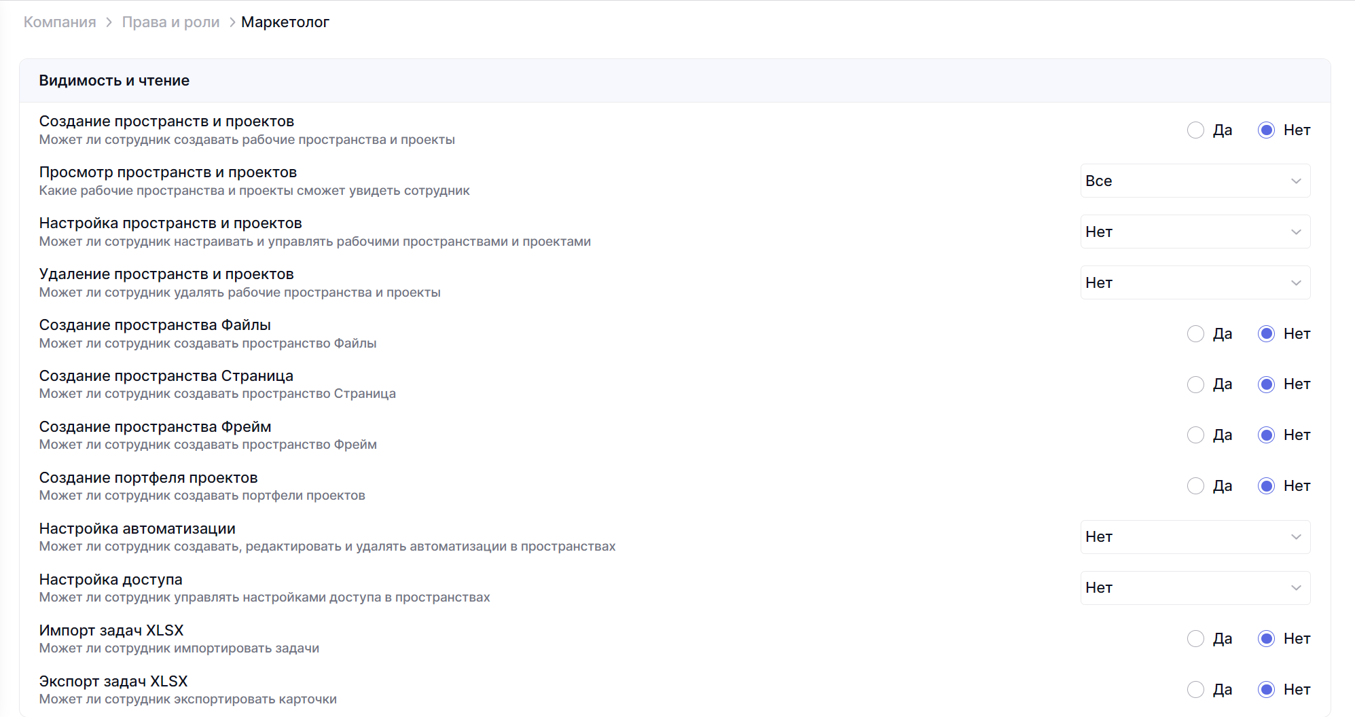Enable Да for Создание пространства Файлы

pos(1195,334)
